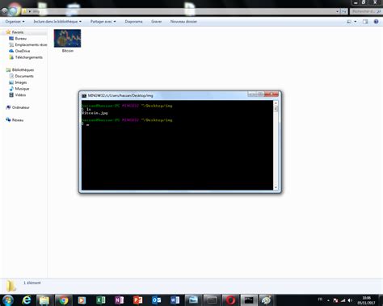
Task: Launch Excel from the taskbar
Action: point(100,300)
